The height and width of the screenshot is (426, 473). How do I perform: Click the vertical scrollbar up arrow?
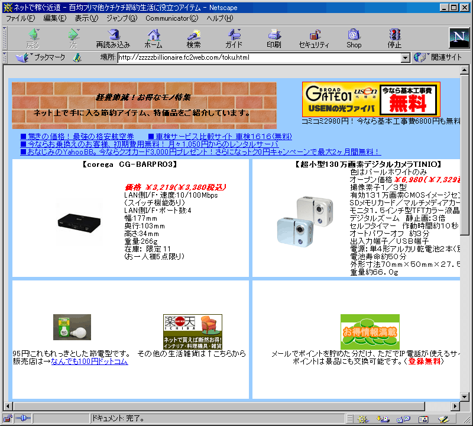[464, 70]
